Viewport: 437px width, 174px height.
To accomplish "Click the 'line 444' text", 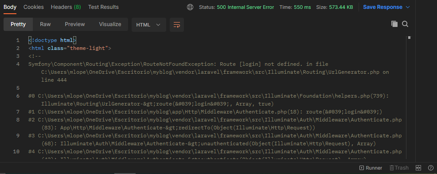I will 54,80.
